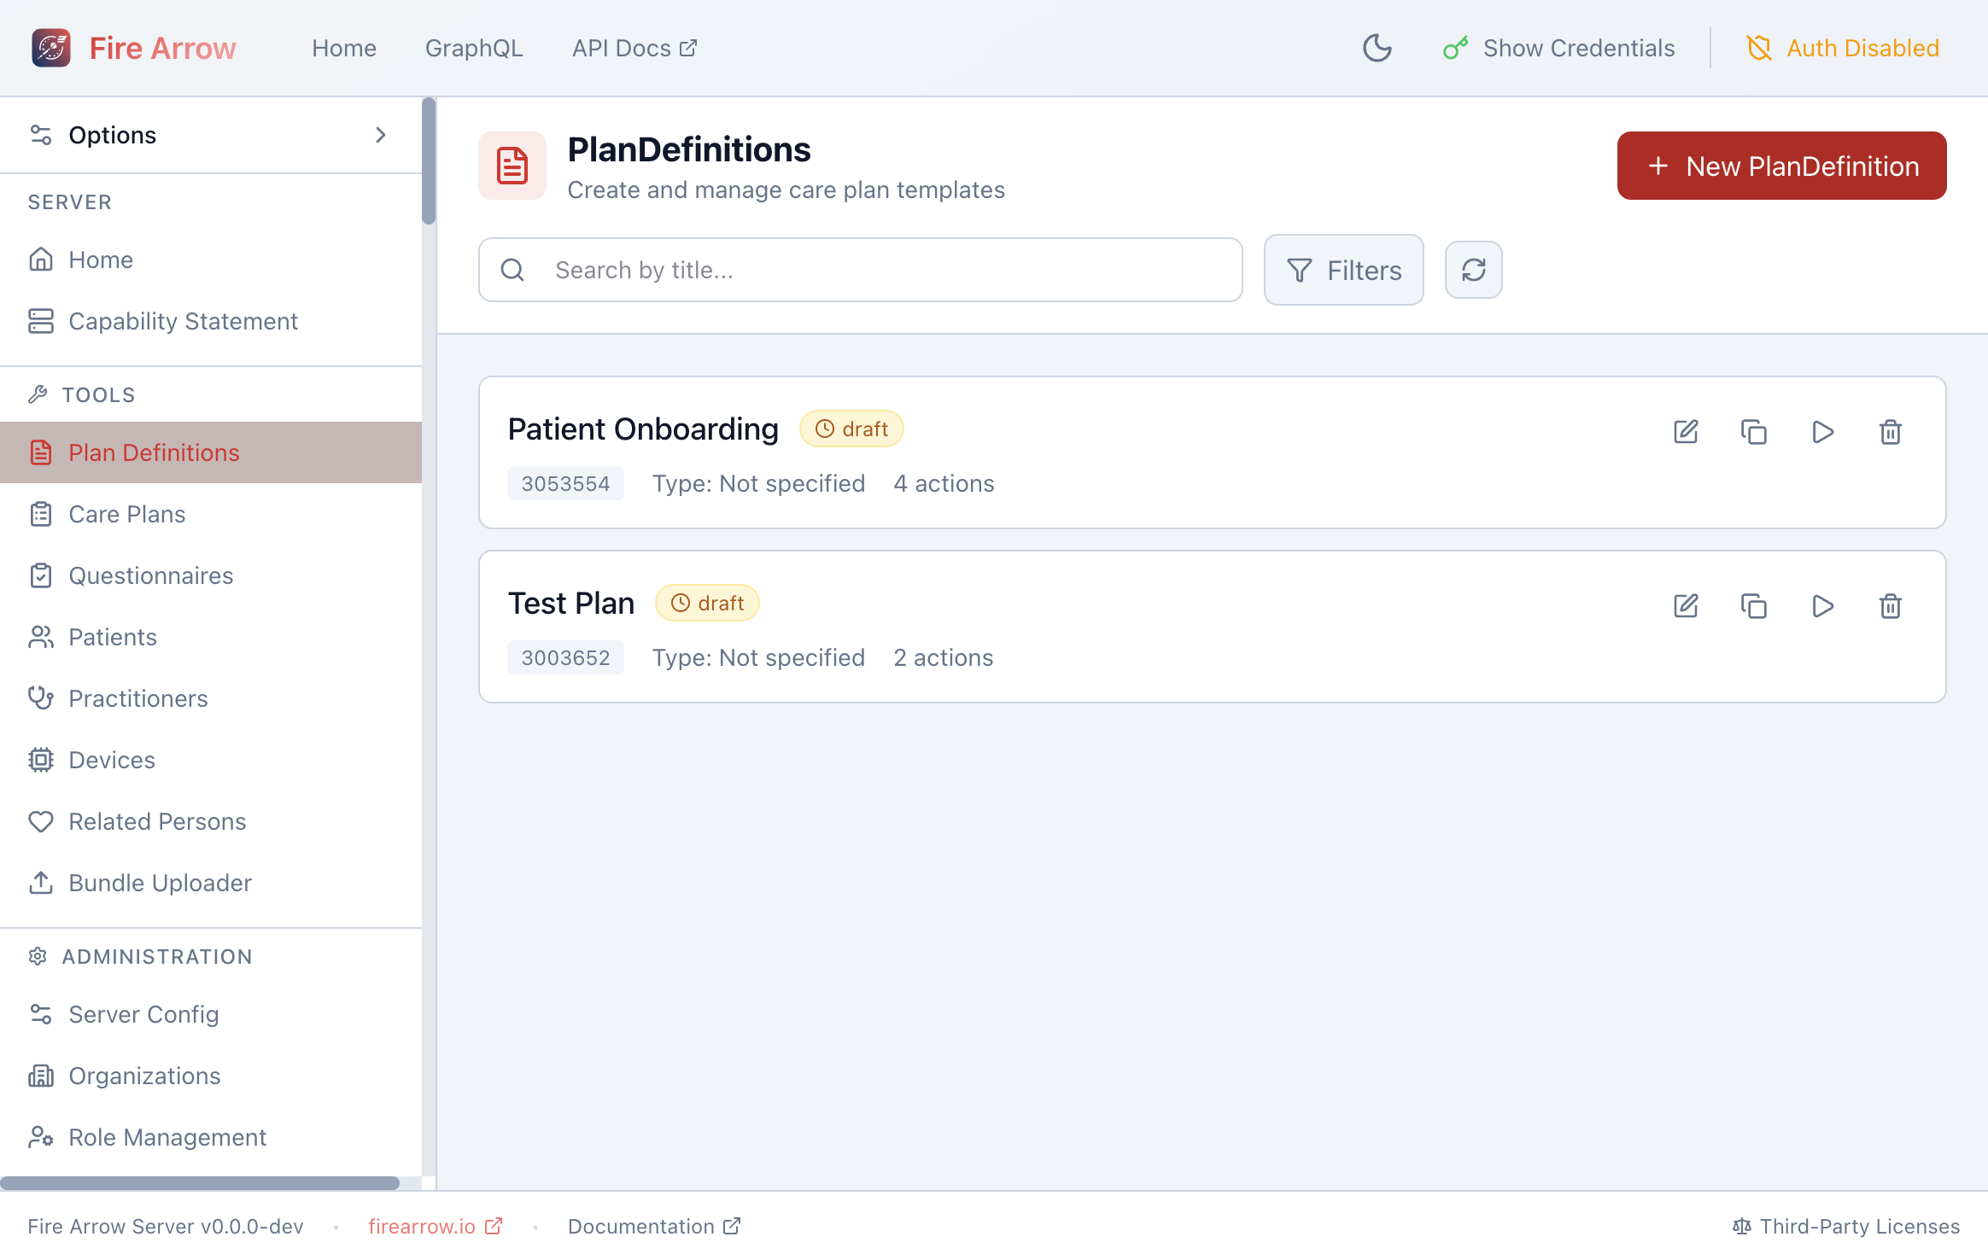Viewport: 1988px width, 1260px height.
Task: Expand the Options panel chevron
Action: tap(381, 135)
